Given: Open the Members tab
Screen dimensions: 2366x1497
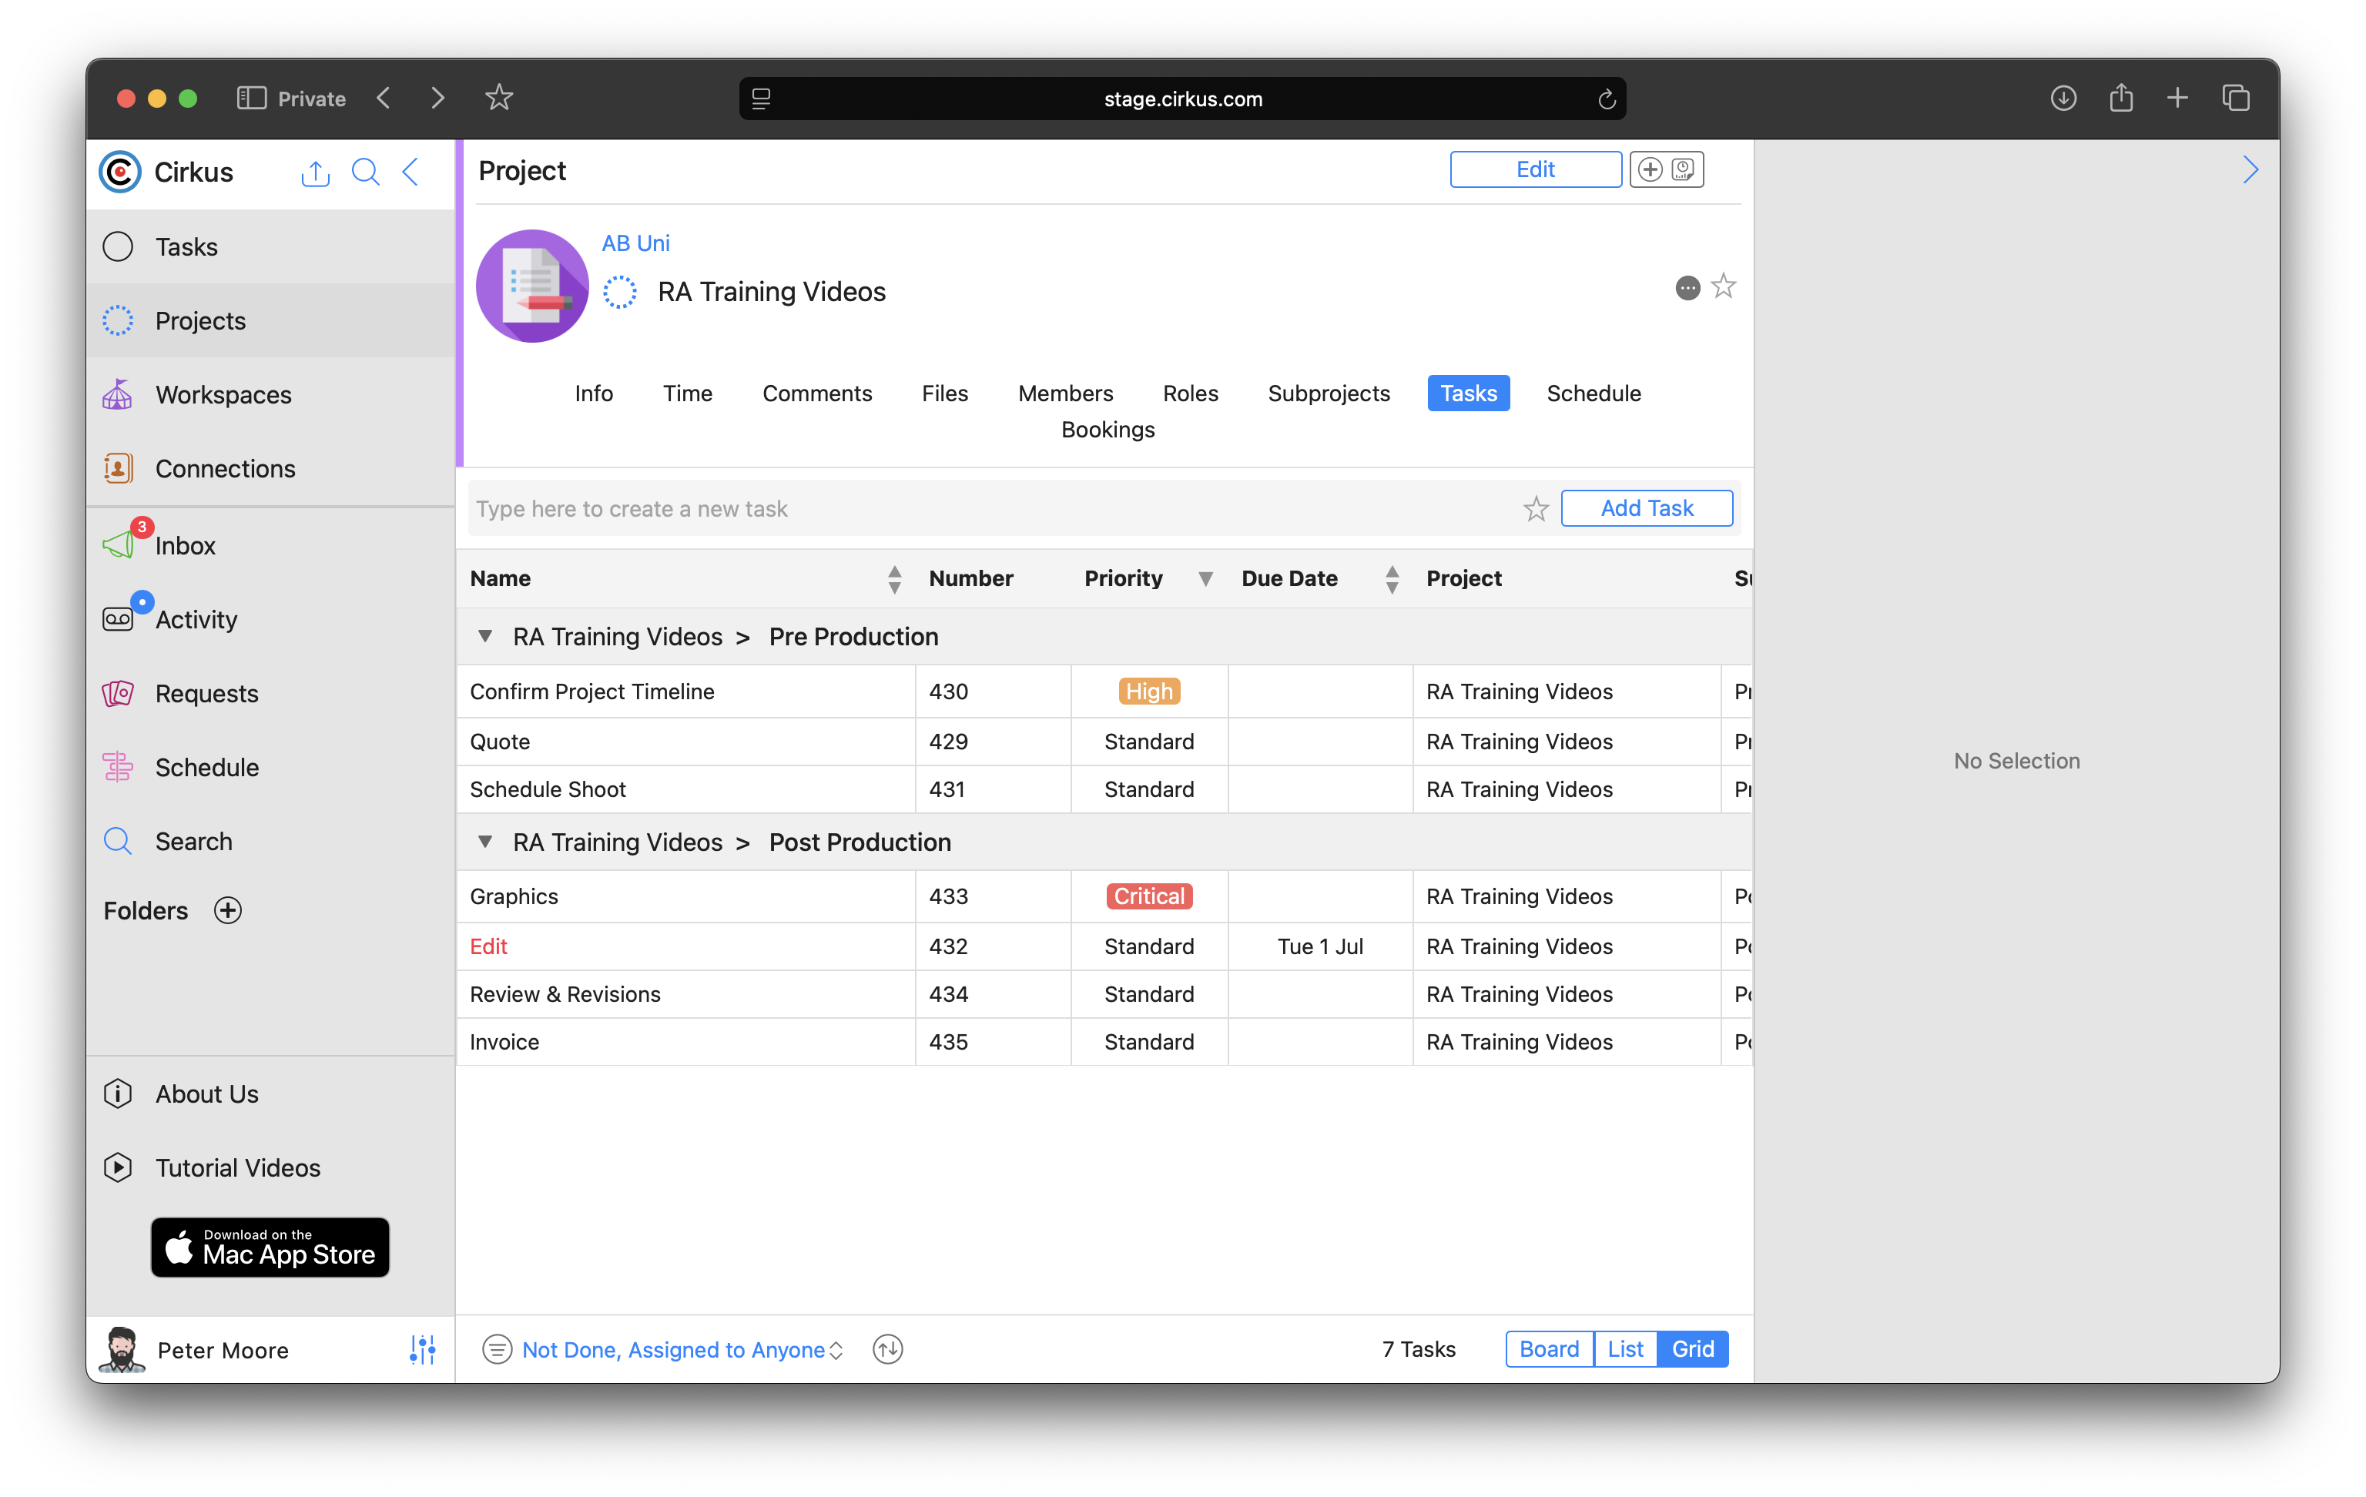Looking at the screenshot, I should (x=1065, y=393).
